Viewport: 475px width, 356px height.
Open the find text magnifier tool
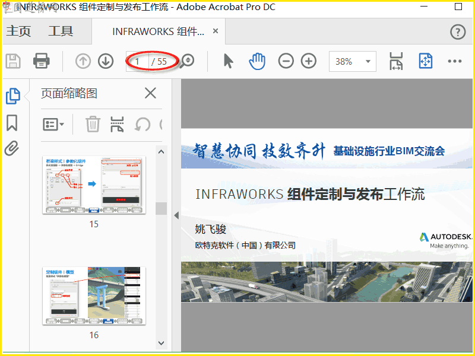(x=187, y=61)
